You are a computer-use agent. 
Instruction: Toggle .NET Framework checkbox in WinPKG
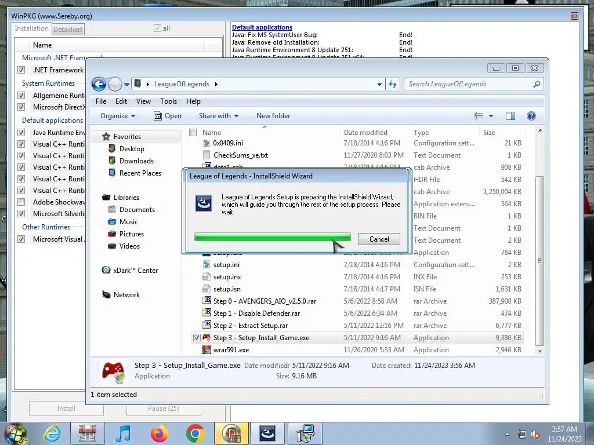21,70
